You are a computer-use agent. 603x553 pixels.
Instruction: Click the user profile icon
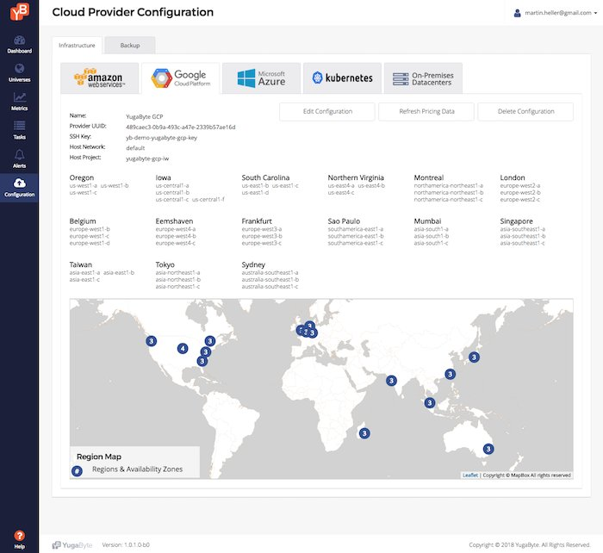pos(517,13)
